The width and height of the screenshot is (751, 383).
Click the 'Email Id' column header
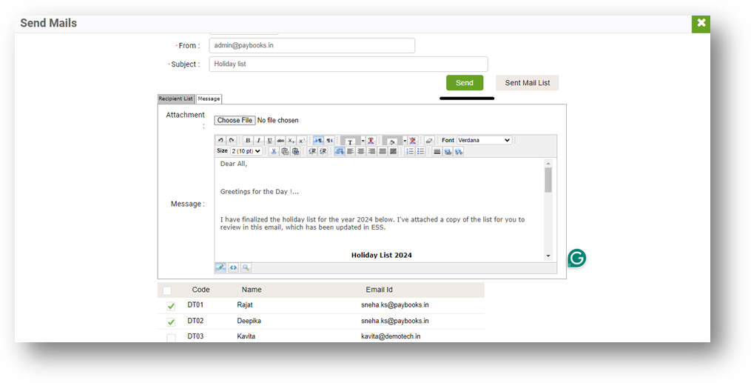[379, 290]
